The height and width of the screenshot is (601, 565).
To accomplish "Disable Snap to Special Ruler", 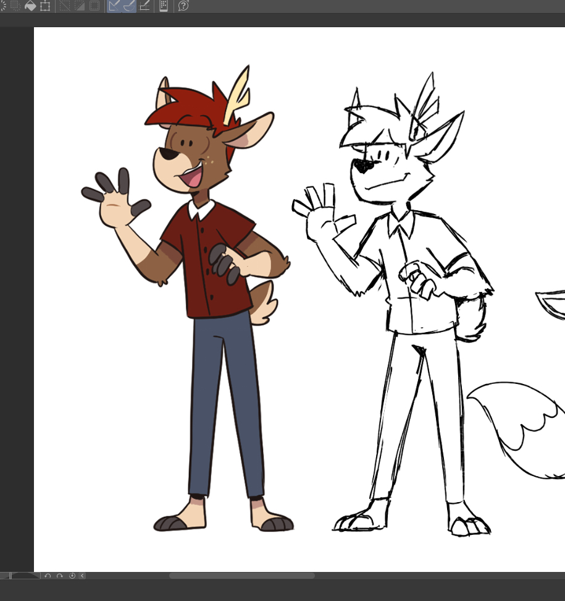I will point(129,6).
